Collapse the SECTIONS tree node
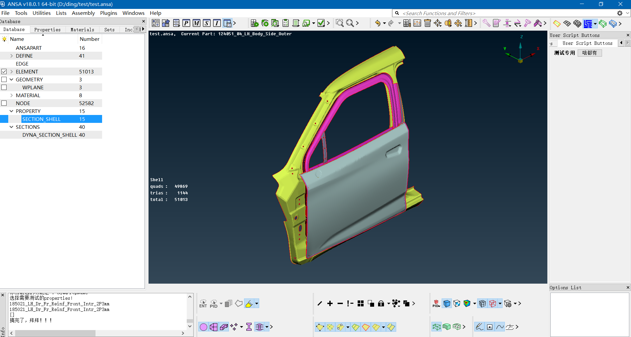 12,127
